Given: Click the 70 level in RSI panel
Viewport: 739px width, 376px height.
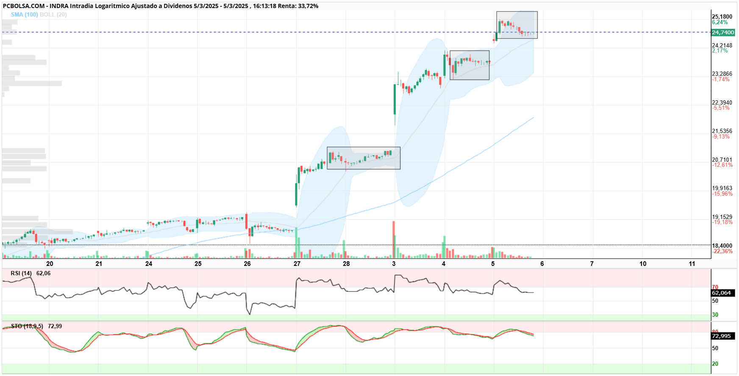Looking at the screenshot, I should [715, 288].
